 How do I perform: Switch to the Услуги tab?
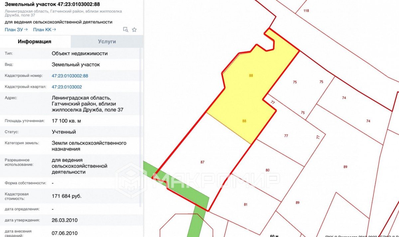pos(107,42)
